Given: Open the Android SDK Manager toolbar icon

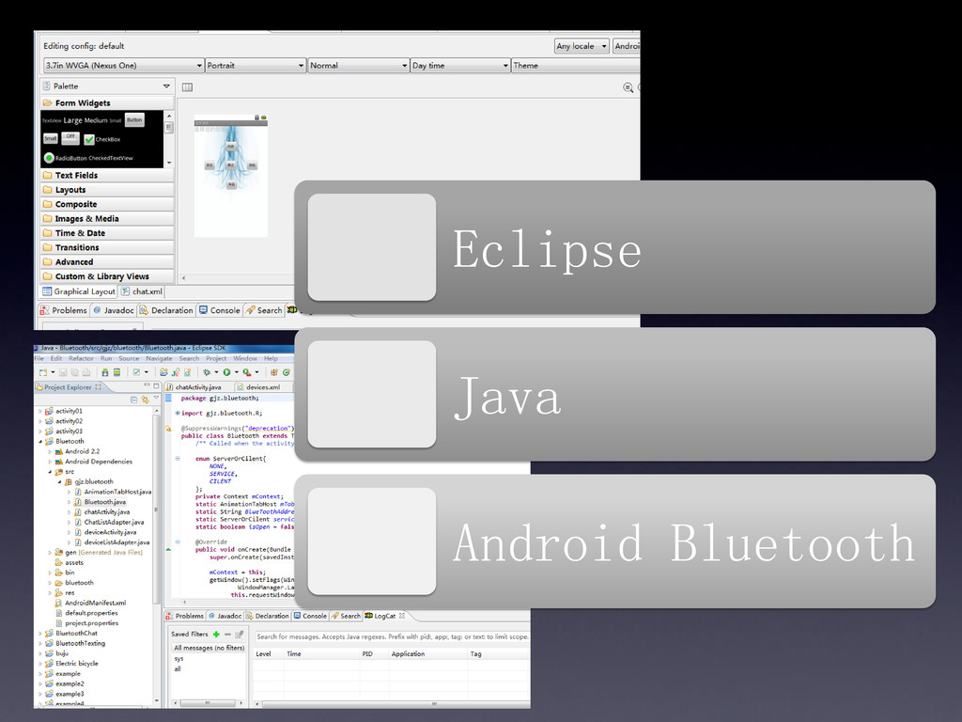Looking at the screenshot, I should click(x=105, y=372).
